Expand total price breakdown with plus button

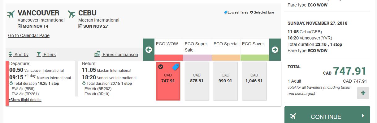[363, 93]
